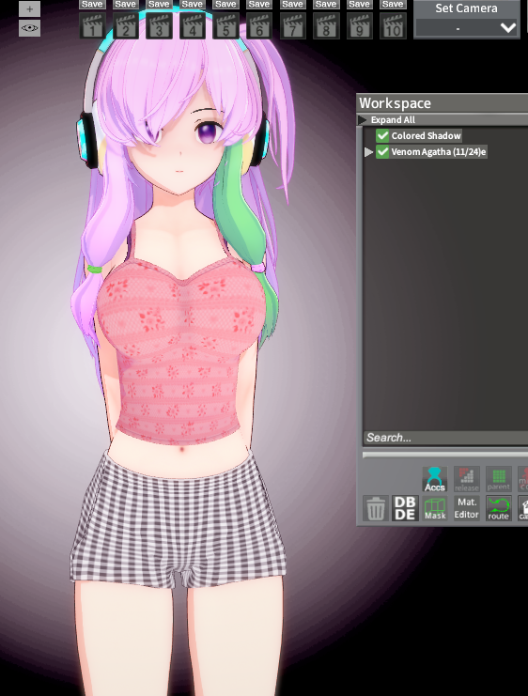Save camera to slot 7

[x=292, y=5]
